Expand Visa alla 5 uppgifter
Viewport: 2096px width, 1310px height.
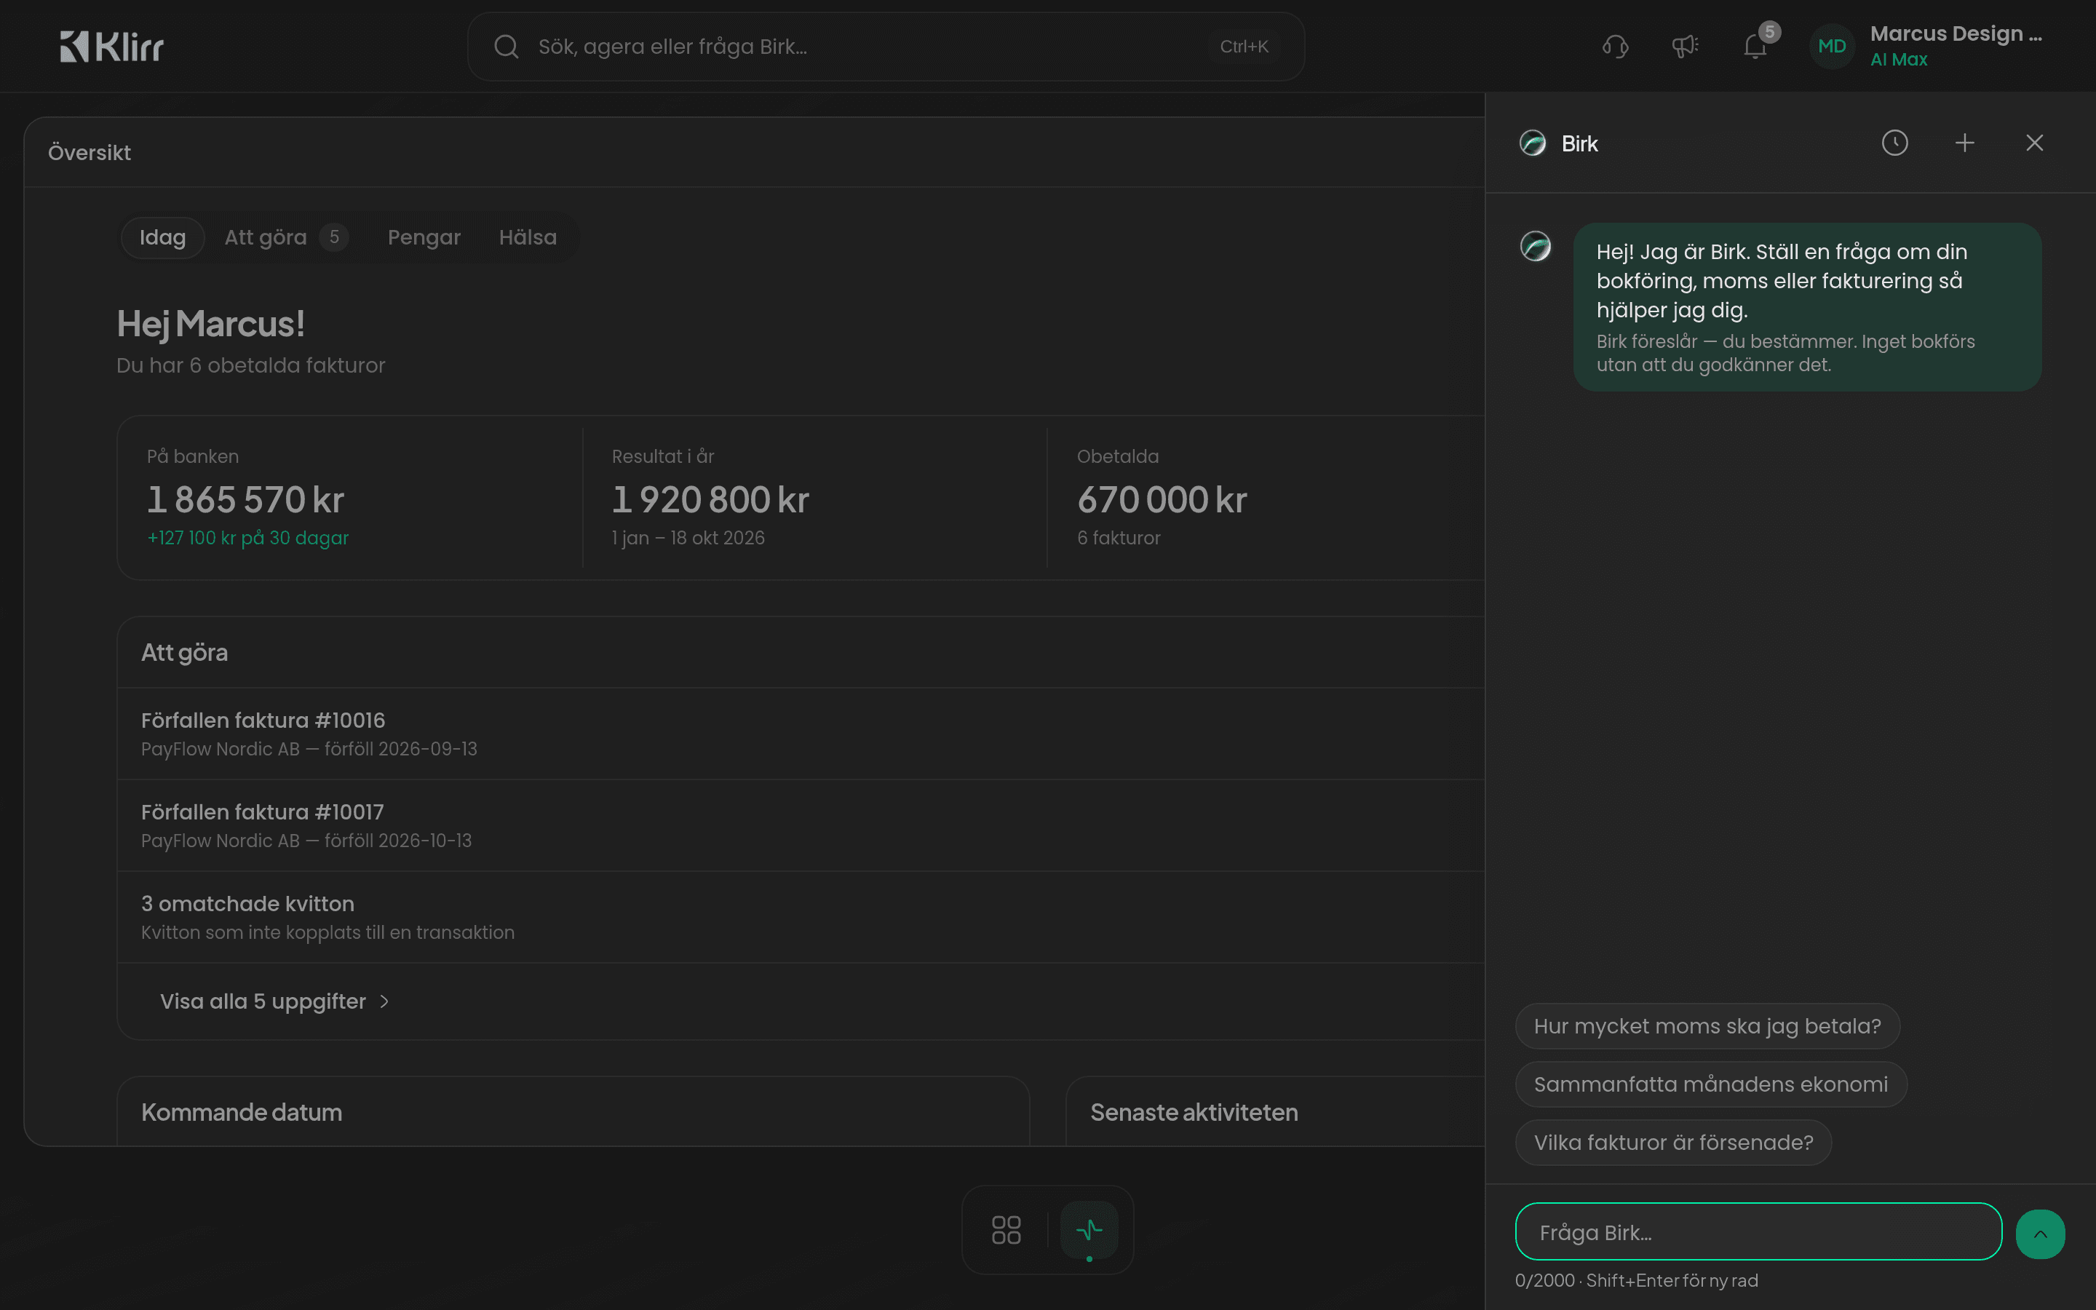point(275,1001)
